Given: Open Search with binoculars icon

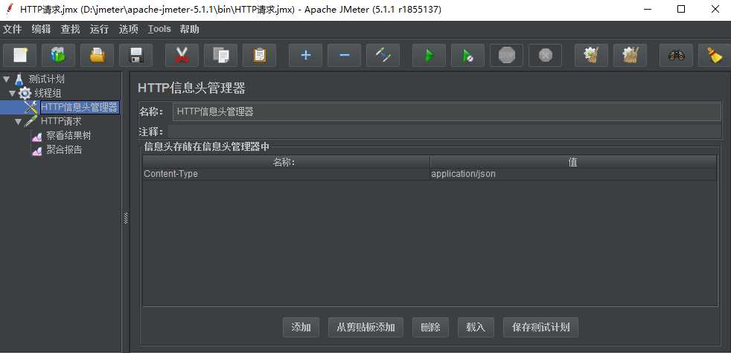Looking at the screenshot, I should 676,56.
